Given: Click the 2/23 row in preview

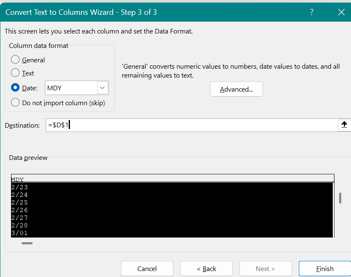Looking at the screenshot, I should pos(172,187).
